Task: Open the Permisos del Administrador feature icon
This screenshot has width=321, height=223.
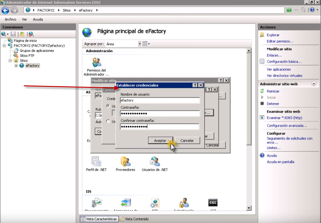Action: coord(97,62)
